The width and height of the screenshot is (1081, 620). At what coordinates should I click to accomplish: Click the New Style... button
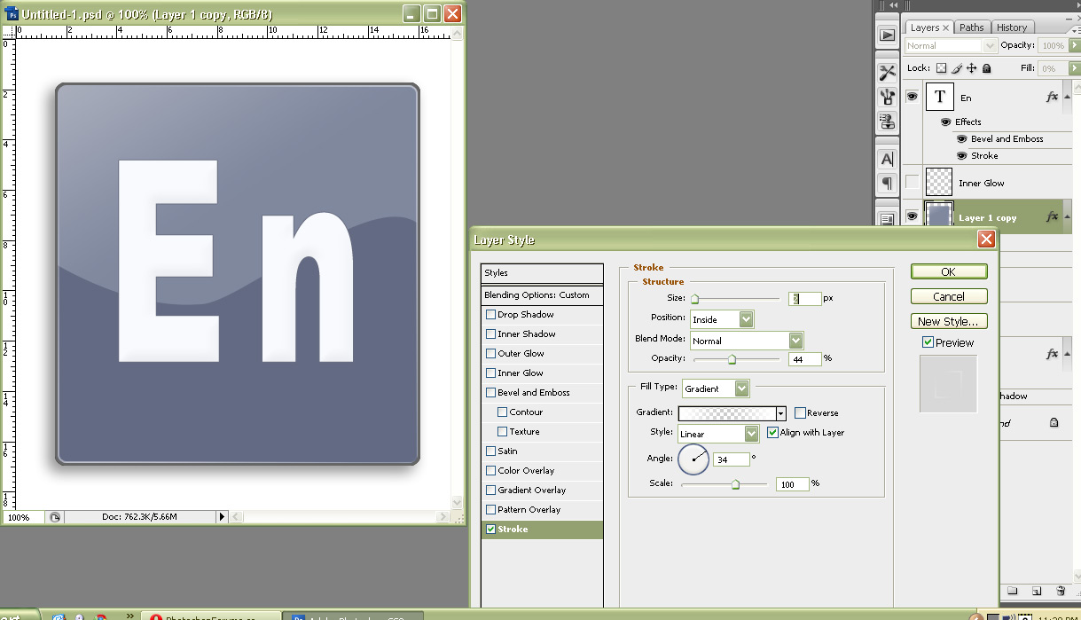949,321
